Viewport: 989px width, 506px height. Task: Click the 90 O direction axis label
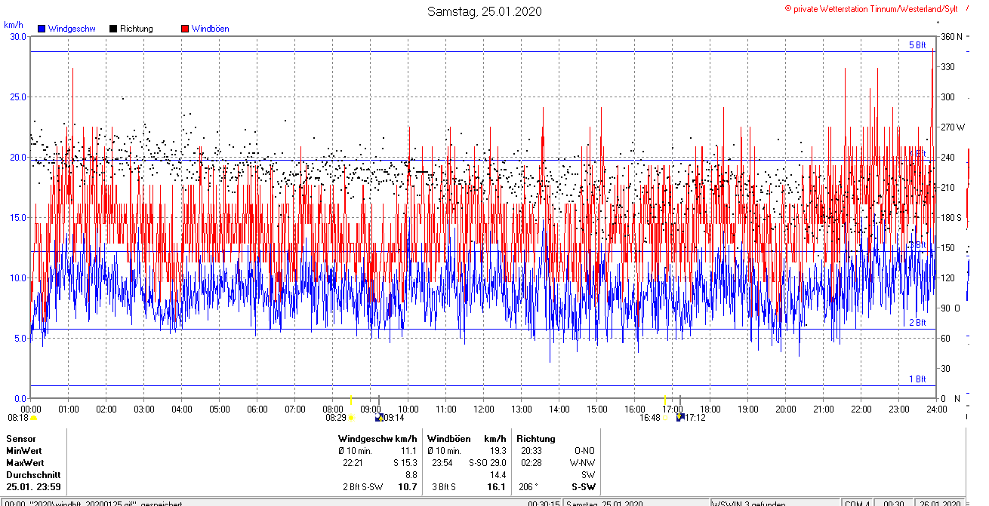tap(950, 308)
